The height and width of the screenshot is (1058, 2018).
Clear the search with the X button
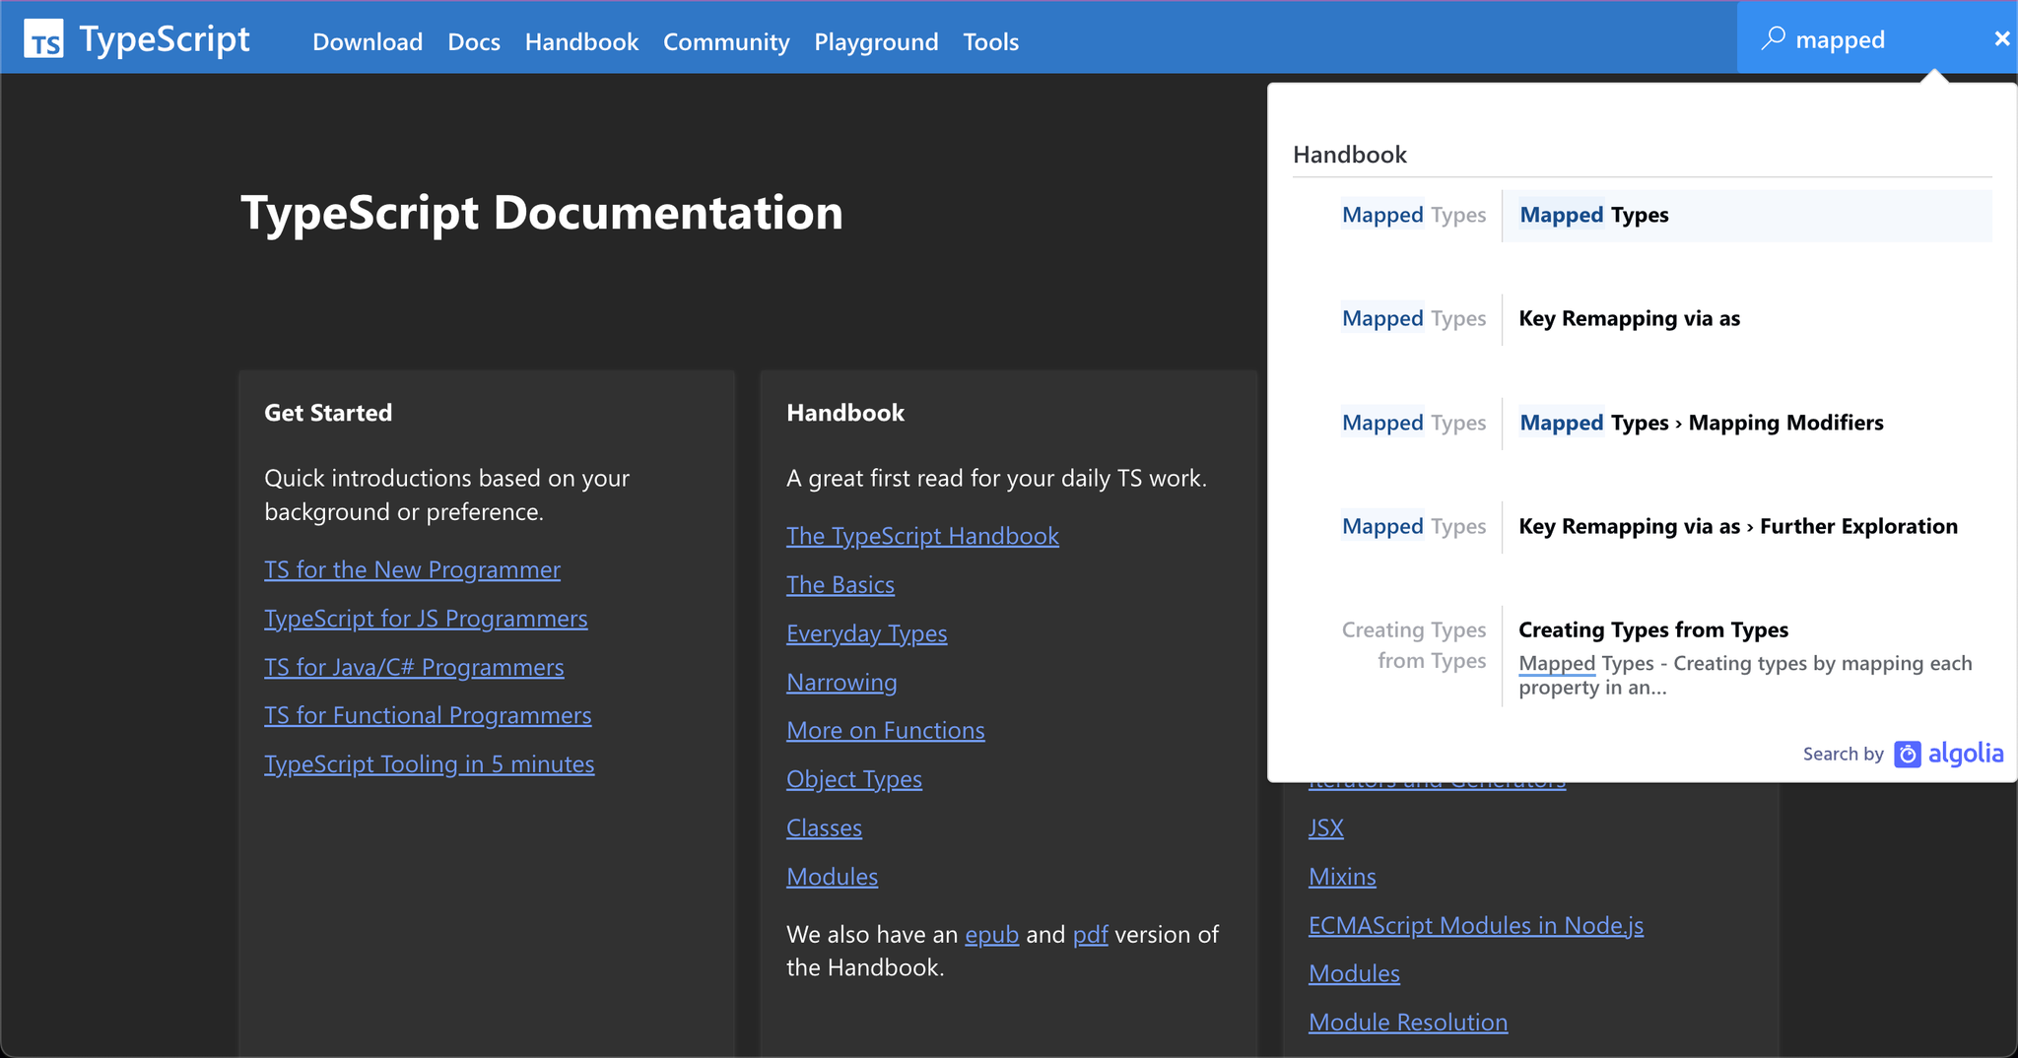2001,38
